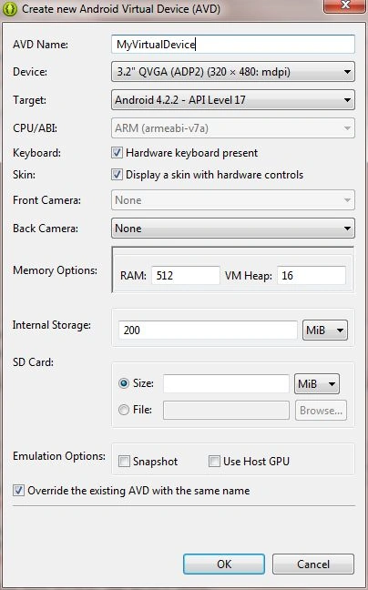Open the Device dropdown list

click(233, 72)
